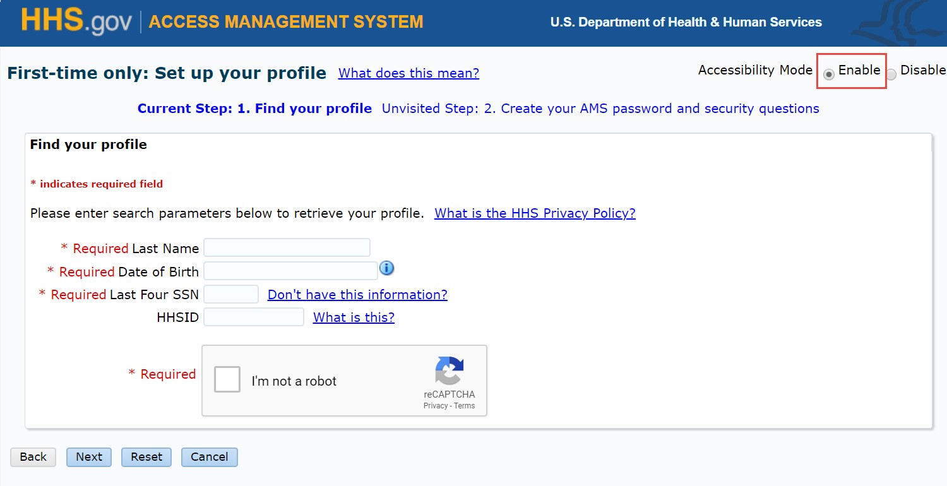Open the What is this link beside HHSID
This screenshot has width=947, height=486.
(352, 317)
